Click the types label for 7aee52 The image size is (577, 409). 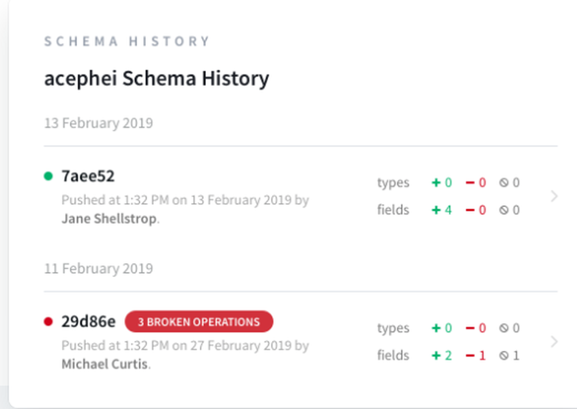point(393,183)
